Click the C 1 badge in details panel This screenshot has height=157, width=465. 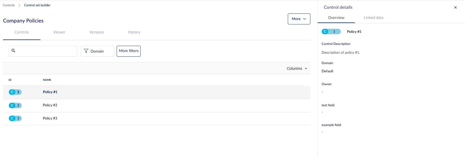331,32
